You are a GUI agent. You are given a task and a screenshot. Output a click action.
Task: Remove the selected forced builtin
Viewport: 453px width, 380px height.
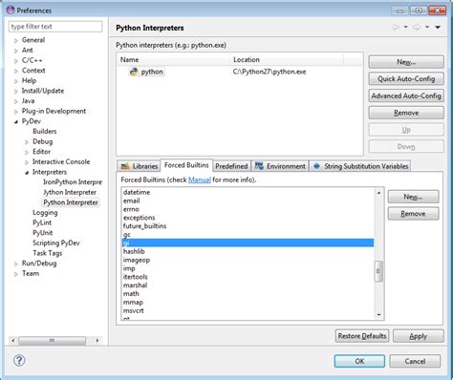413,214
